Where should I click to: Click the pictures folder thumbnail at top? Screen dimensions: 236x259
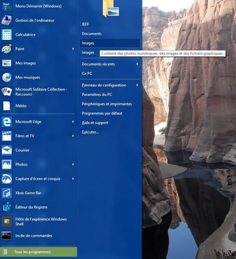(111, 8)
